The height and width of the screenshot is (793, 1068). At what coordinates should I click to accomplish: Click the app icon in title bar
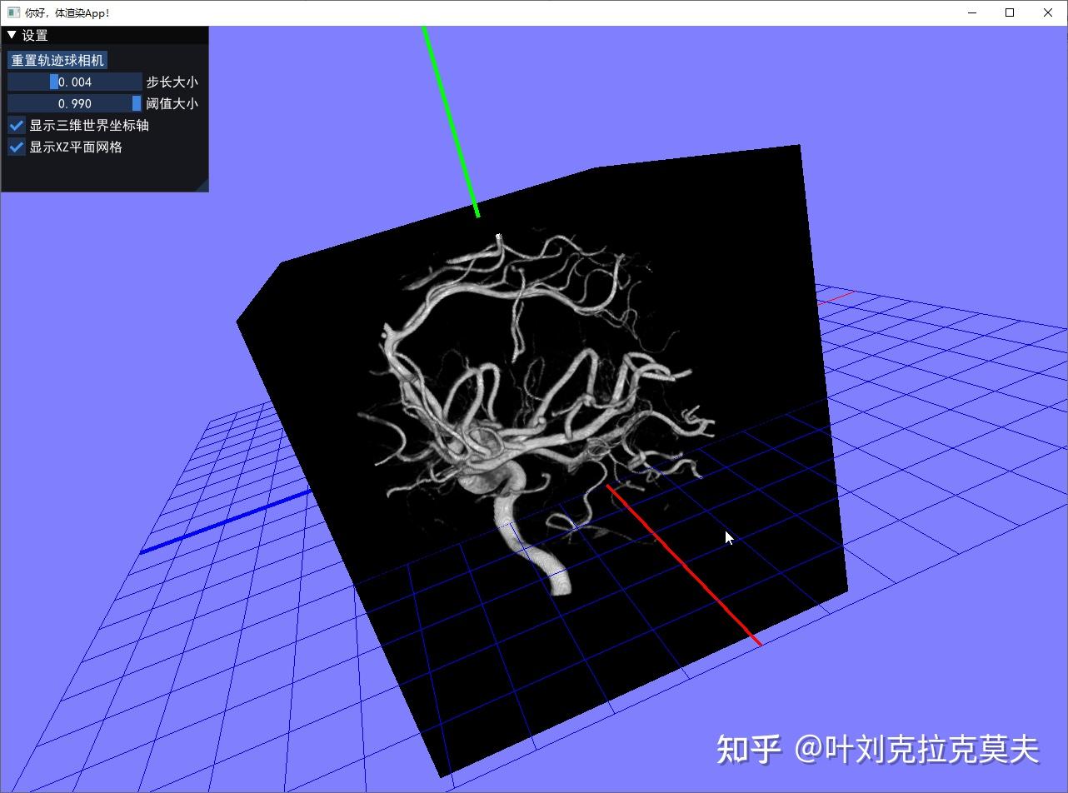coord(13,12)
